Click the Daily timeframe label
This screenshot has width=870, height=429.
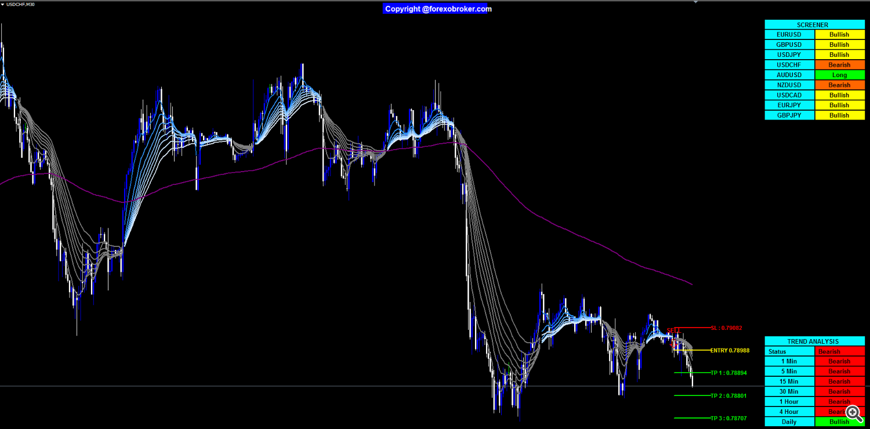click(x=789, y=421)
